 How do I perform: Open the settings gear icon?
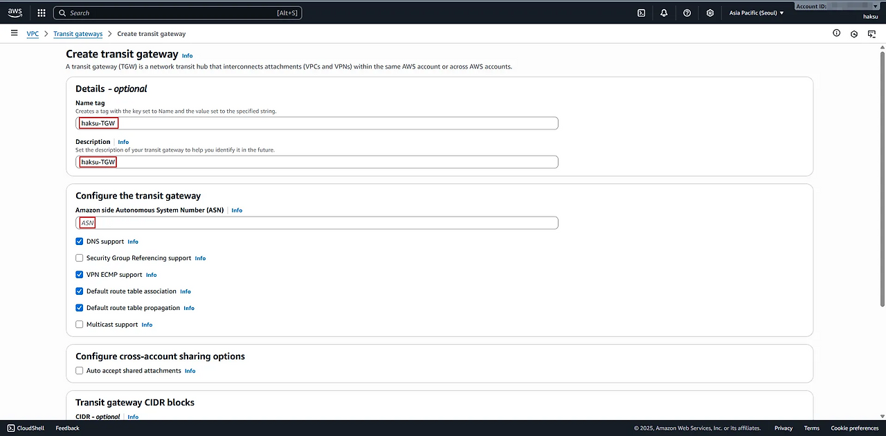(709, 12)
